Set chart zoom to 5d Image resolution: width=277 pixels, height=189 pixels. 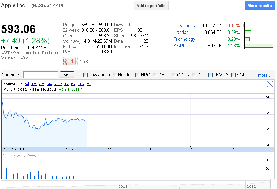(x=27, y=84)
